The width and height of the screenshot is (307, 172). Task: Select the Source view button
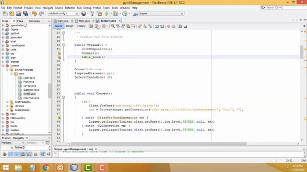pyautogui.click(x=59, y=26)
